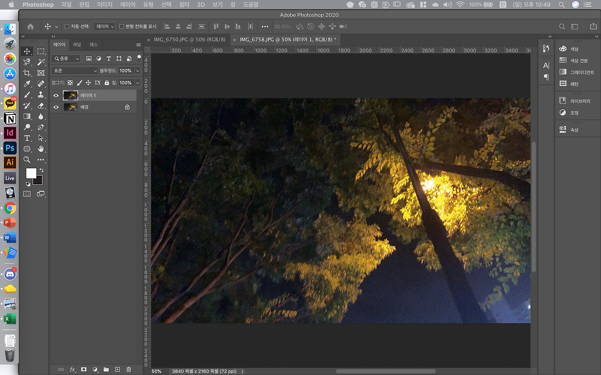Hide 레이어 1 with its eye icon

(x=56, y=96)
